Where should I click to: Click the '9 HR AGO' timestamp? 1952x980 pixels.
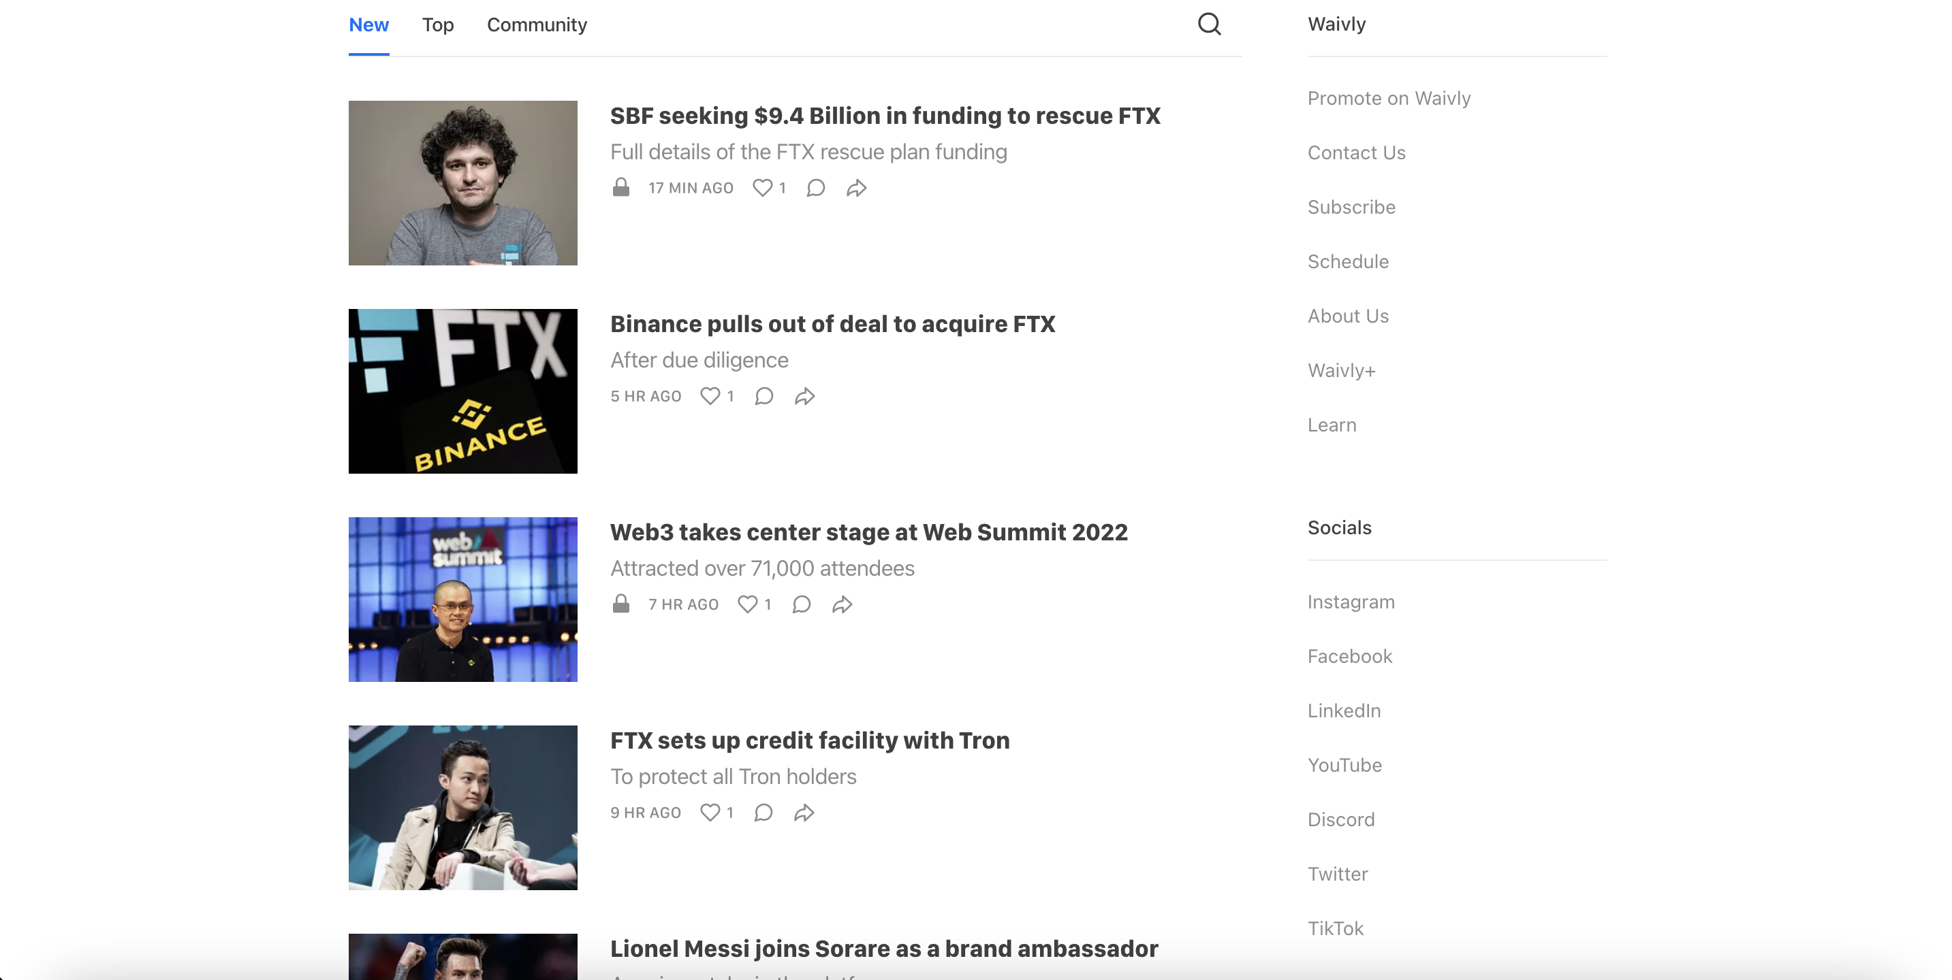[646, 813]
